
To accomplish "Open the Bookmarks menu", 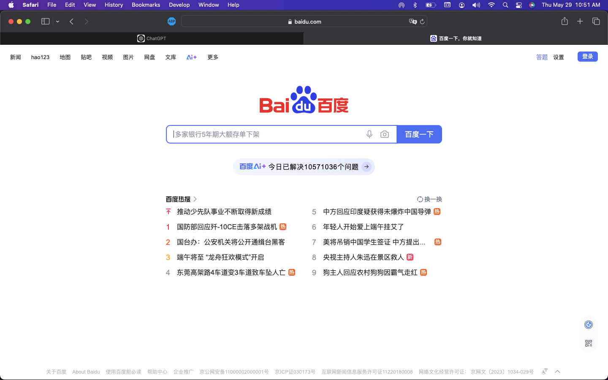I will (x=146, y=5).
